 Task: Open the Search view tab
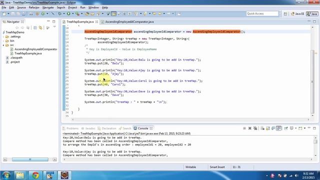point(125,128)
